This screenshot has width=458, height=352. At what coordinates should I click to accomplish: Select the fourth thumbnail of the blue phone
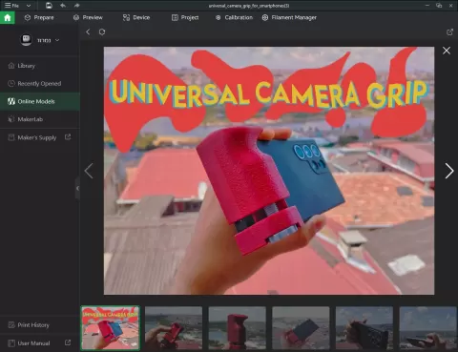[301, 328]
